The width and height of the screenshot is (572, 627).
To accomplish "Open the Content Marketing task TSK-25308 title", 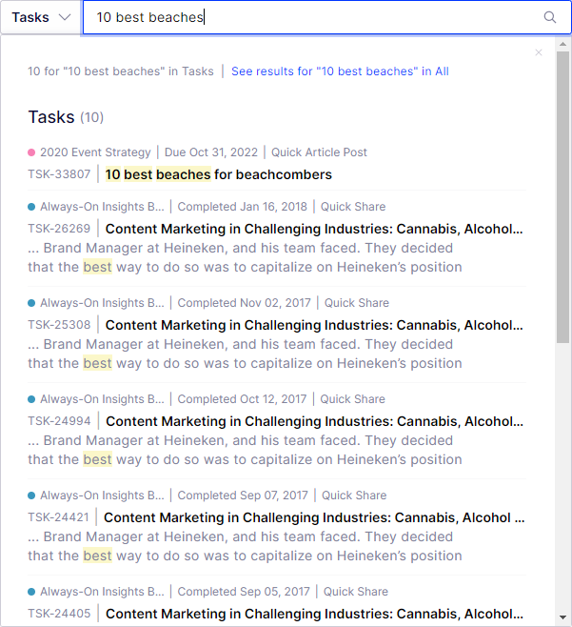I will (314, 325).
